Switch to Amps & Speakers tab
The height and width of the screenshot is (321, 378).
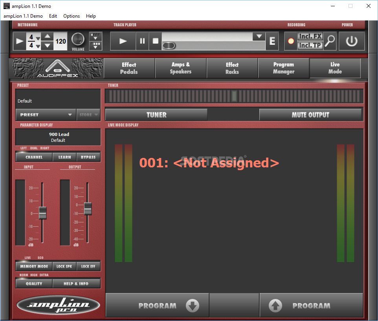pyautogui.click(x=181, y=68)
